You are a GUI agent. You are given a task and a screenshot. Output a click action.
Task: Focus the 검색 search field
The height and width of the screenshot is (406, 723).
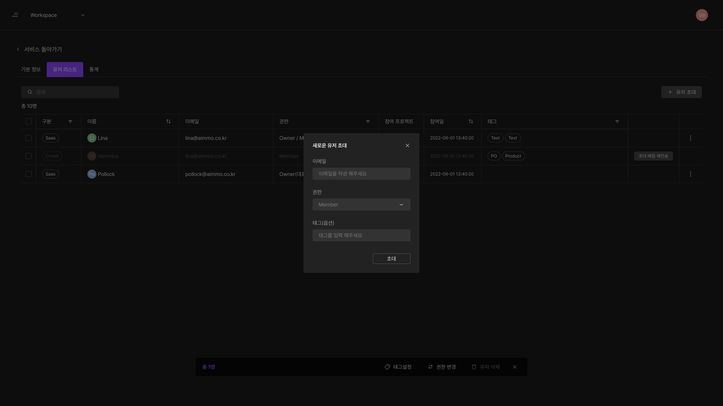70,92
